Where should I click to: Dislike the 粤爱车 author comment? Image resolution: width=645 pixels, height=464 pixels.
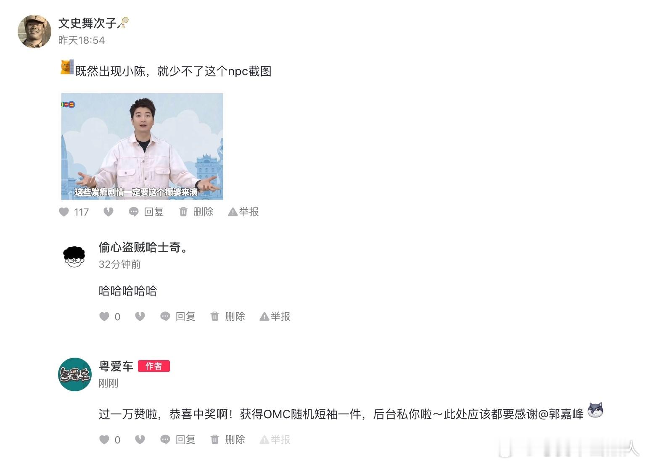140,440
